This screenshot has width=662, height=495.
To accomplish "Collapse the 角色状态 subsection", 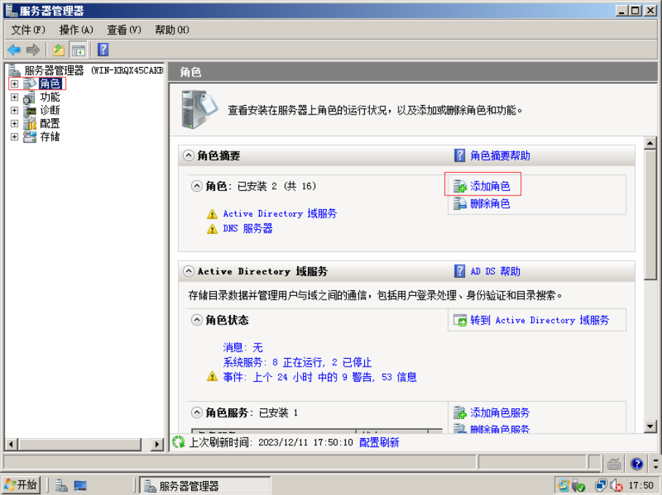I will (197, 320).
